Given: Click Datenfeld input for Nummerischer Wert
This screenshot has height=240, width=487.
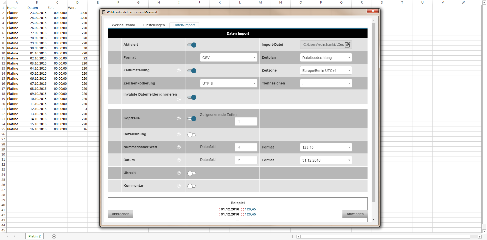Looking at the screenshot, I should point(246,147).
